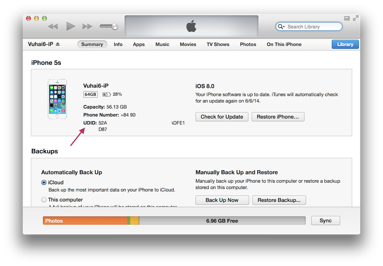Select This computer backup radio button
The image size is (383, 266).
pyautogui.click(x=44, y=199)
